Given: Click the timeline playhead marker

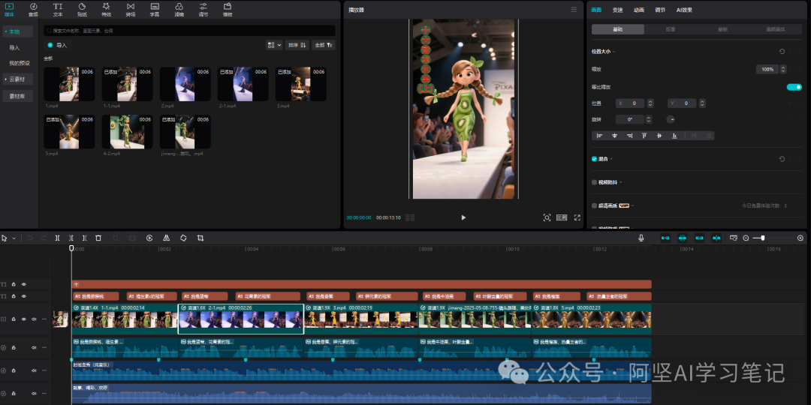Looking at the screenshot, I should pyautogui.click(x=71, y=248).
